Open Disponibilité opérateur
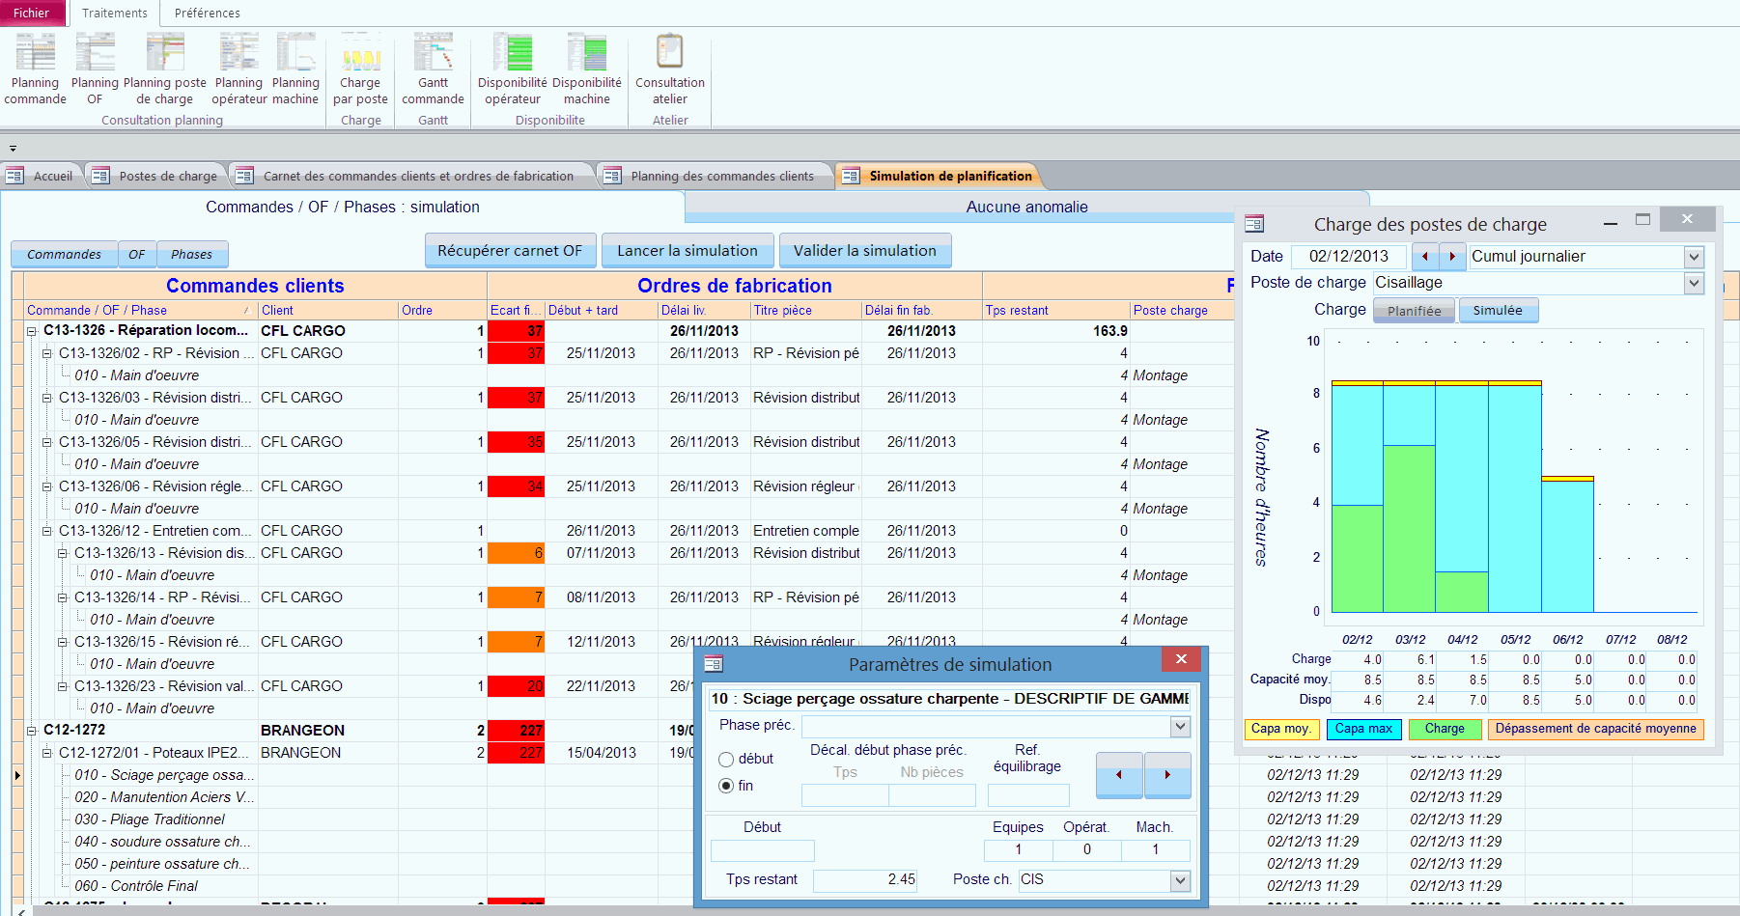Image resolution: width=1740 pixels, height=916 pixels. [512, 68]
